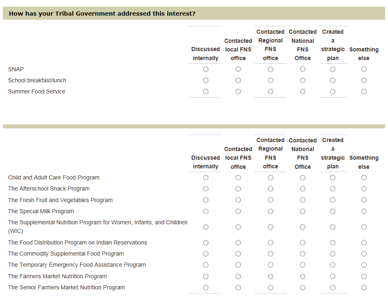The width and height of the screenshot is (388, 305).
Task: Mark 'Something else' for Senior Farmers Market Nutrition Program
Action: coord(364,287)
